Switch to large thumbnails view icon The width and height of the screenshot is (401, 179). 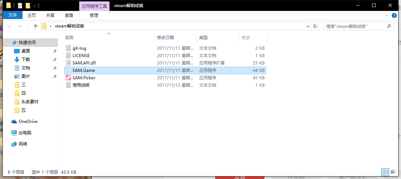tap(393, 172)
